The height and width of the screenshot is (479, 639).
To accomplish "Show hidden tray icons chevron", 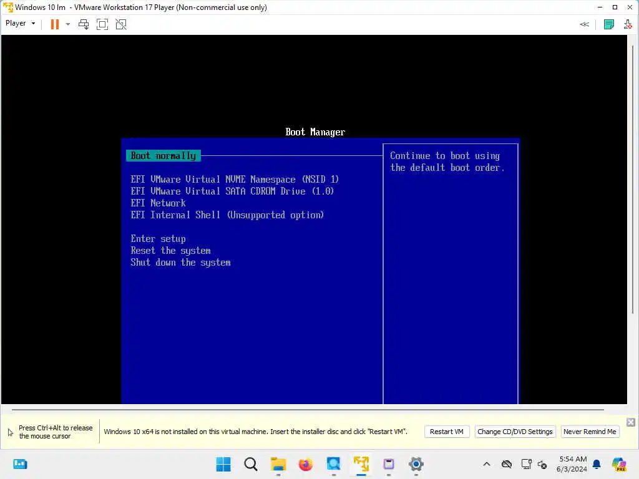I will [x=487, y=464].
